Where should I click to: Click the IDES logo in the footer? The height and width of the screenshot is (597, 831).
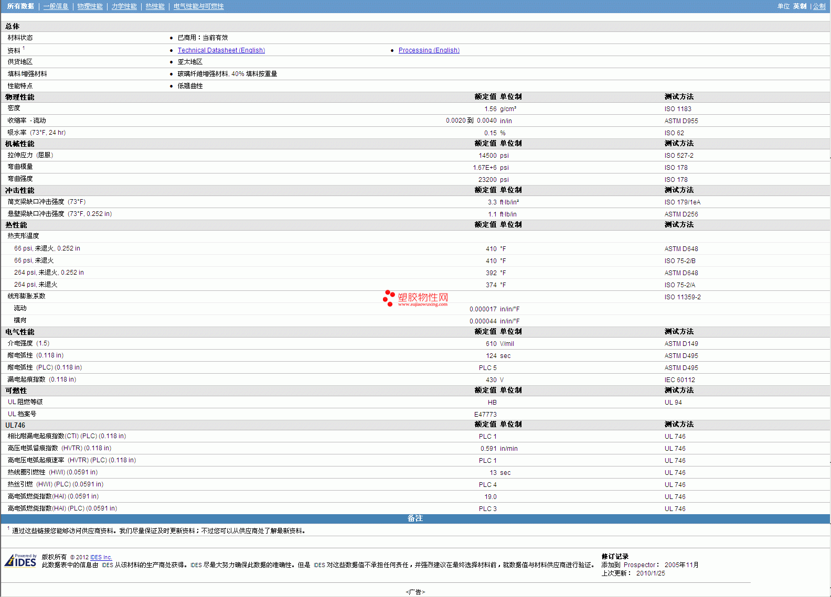pyautogui.click(x=21, y=561)
